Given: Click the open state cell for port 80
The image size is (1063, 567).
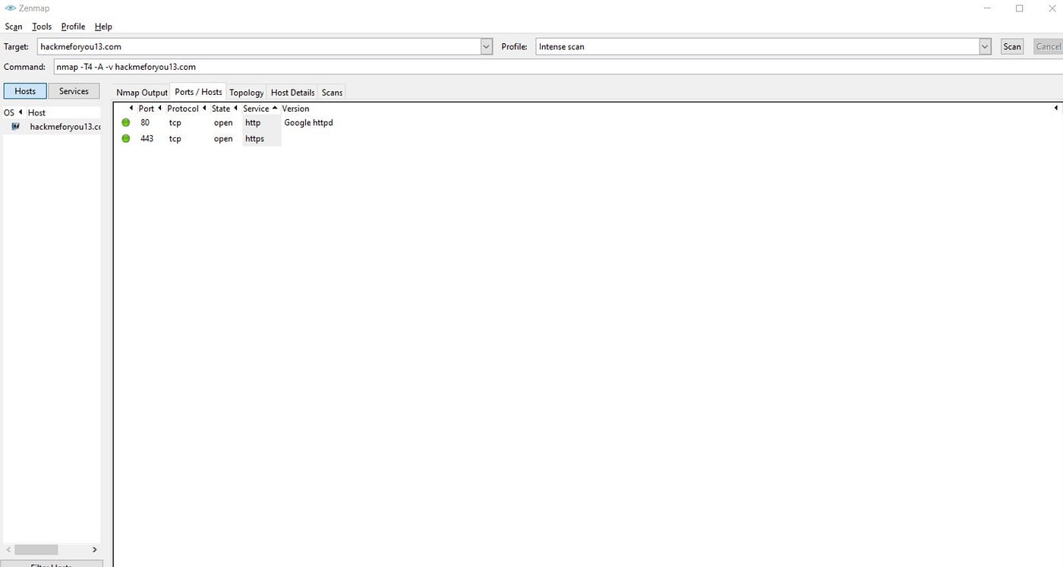Looking at the screenshot, I should 223,122.
